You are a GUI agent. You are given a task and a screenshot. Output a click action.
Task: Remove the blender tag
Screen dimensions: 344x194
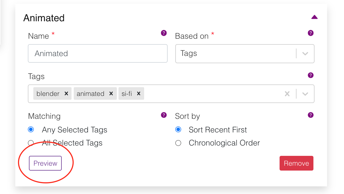click(x=66, y=93)
